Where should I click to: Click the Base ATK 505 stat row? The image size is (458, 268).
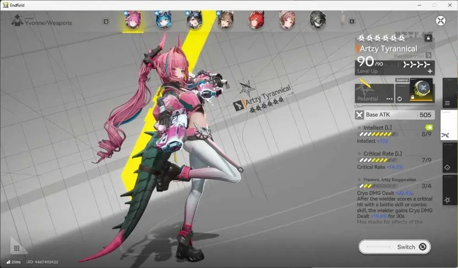click(x=395, y=115)
